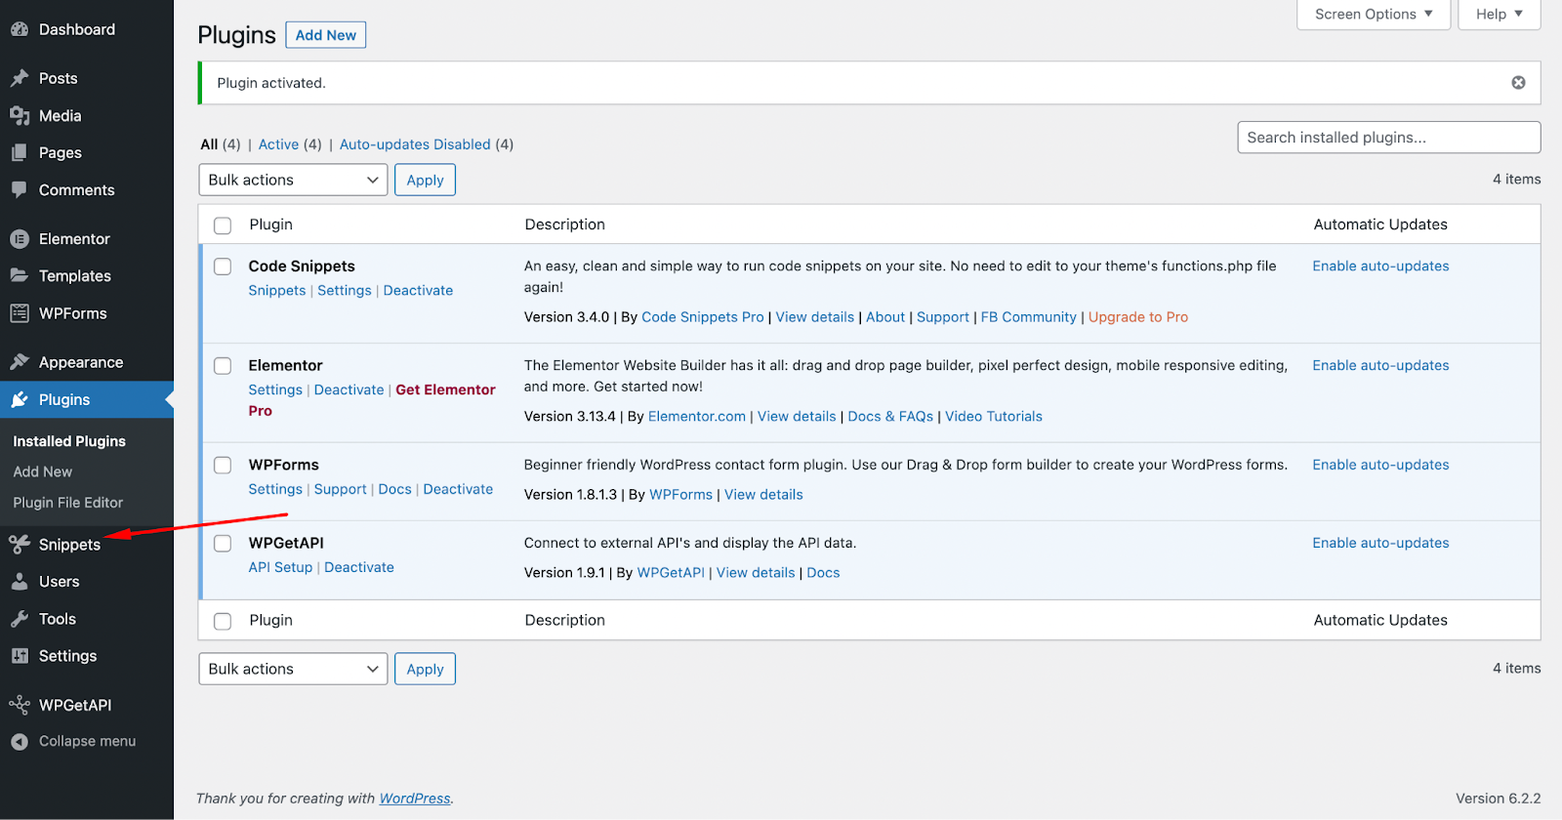This screenshot has height=820, width=1562.
Task: Click the Collapse menu arrow icon
Action: point(20,741)
